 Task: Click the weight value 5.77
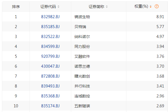point(160,27)
